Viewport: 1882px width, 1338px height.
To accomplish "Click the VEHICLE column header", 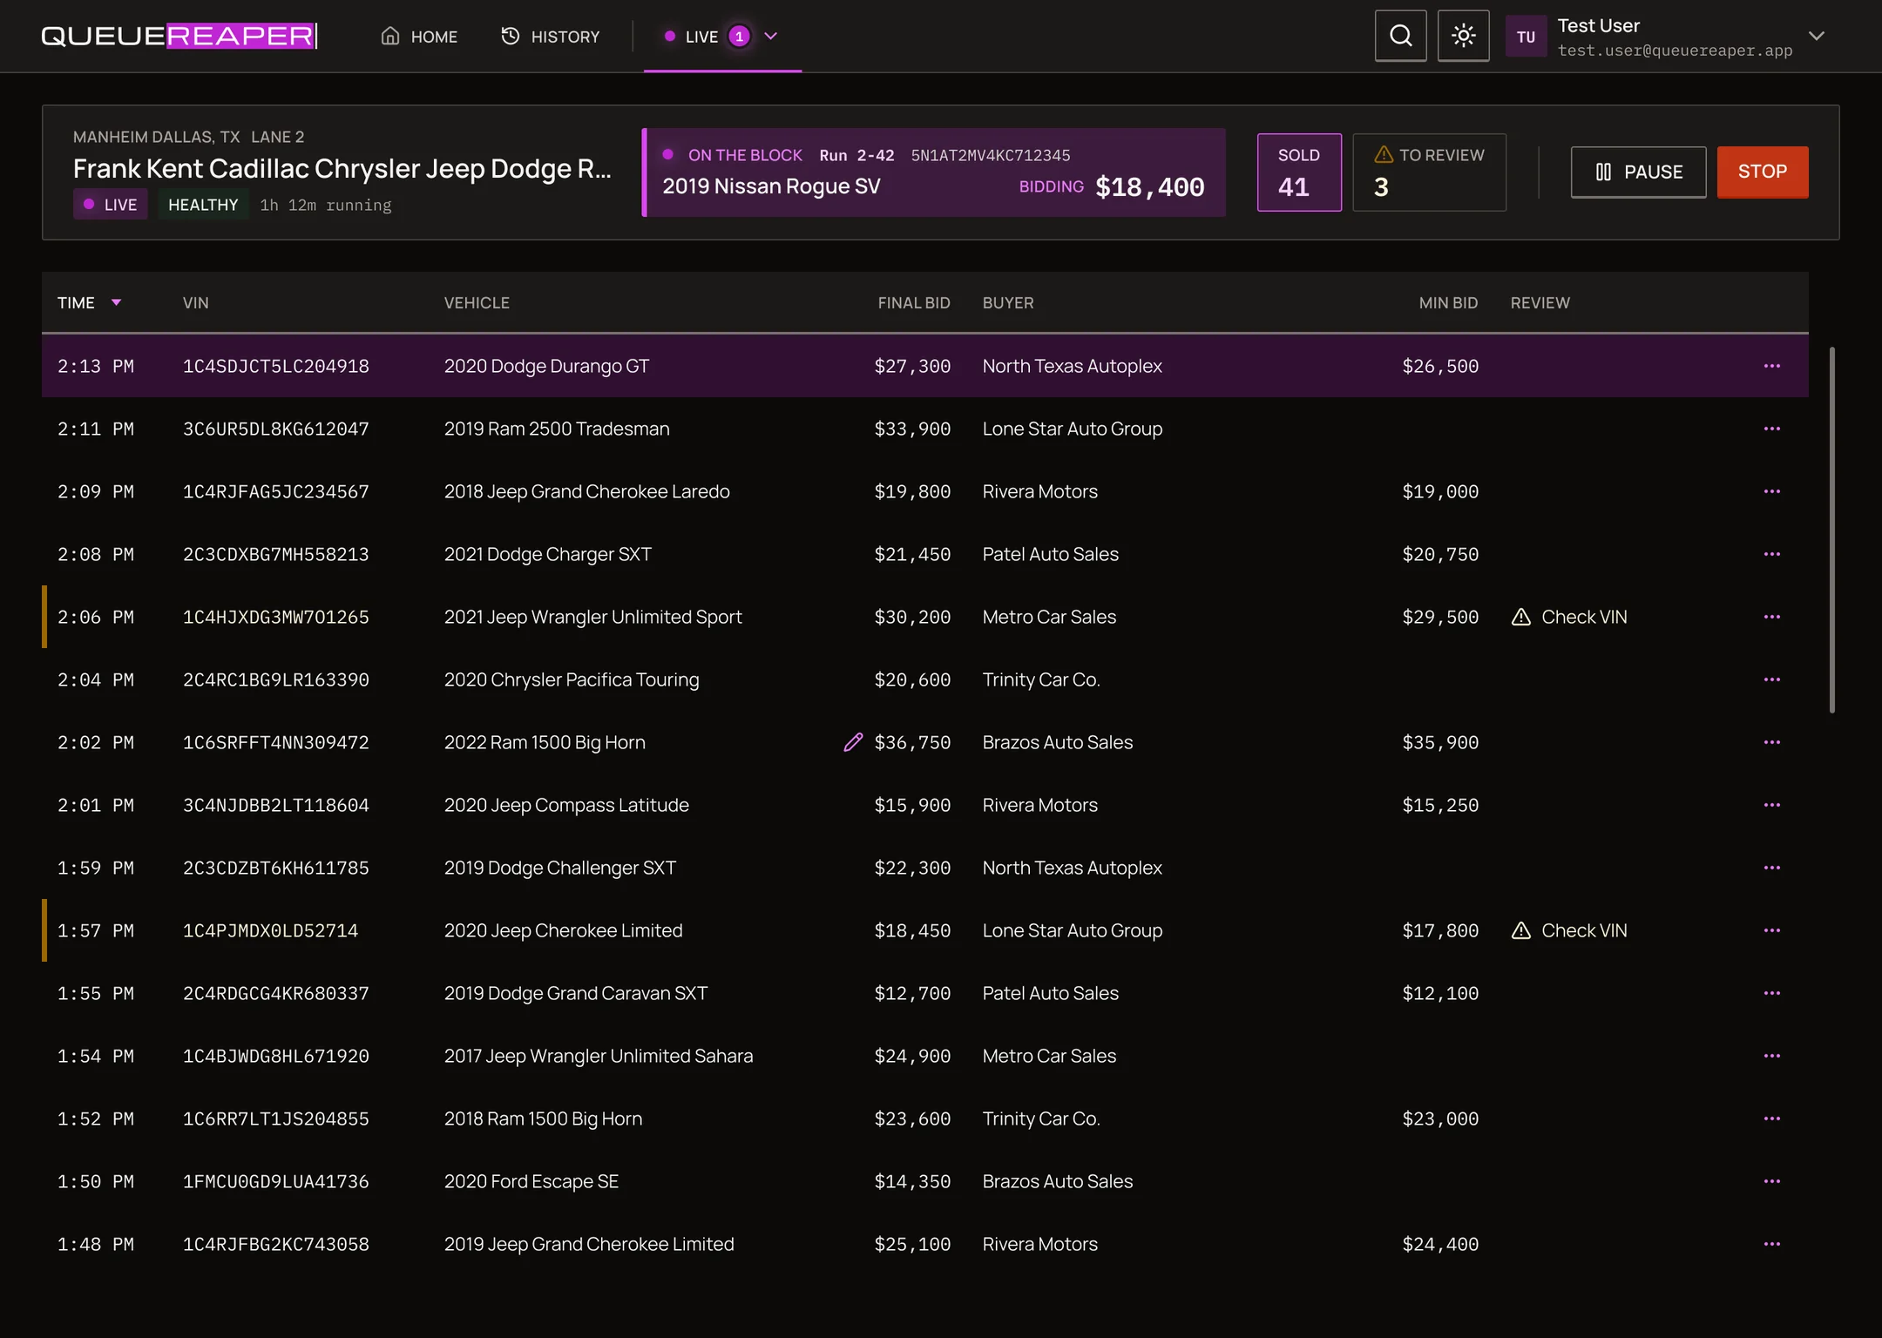I will tap(477, 302).
